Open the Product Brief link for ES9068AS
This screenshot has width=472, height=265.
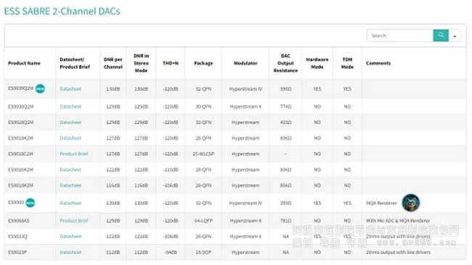(x=74, y=221)
